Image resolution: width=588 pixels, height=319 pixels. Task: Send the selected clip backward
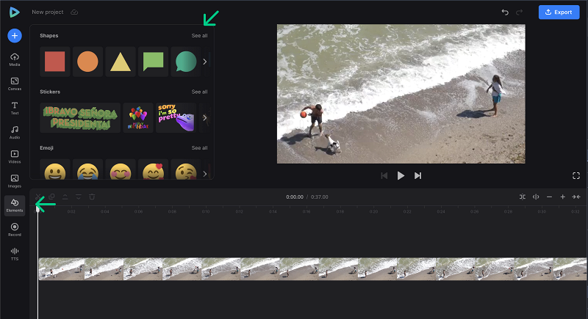pyautogui.click(x=79, y=197)
